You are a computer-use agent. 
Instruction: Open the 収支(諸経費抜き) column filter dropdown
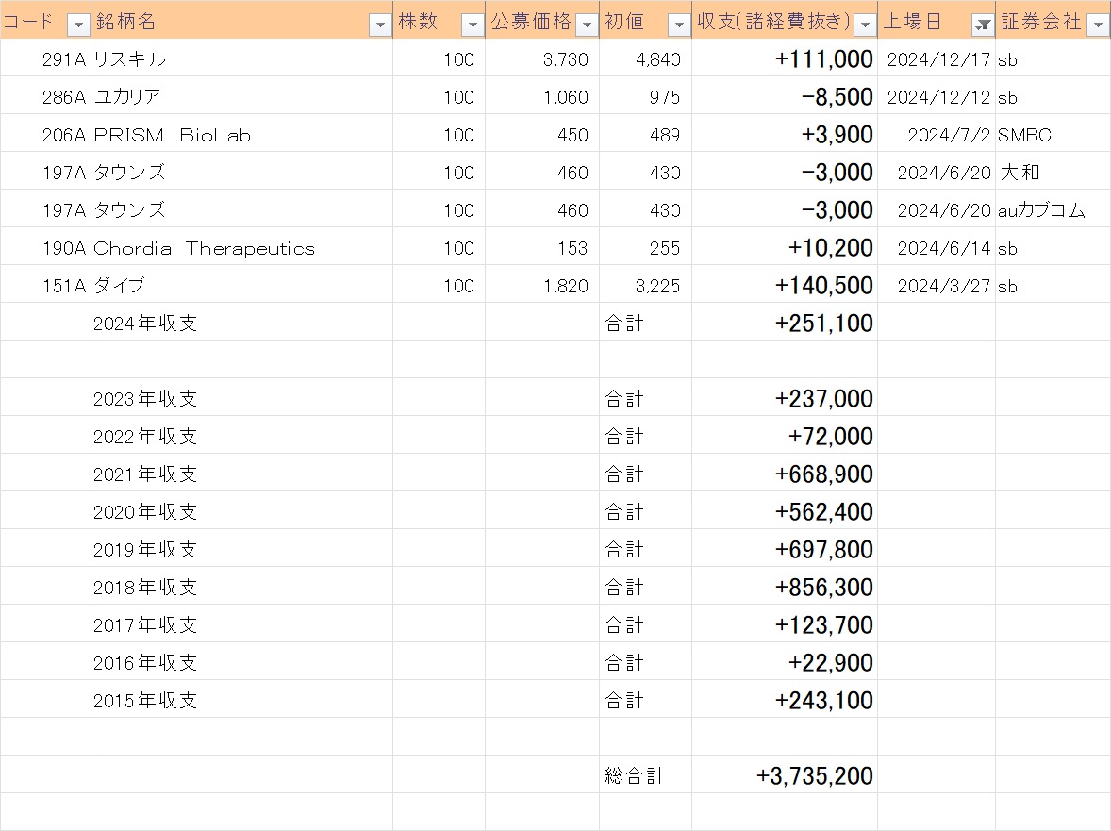(865, 25)
